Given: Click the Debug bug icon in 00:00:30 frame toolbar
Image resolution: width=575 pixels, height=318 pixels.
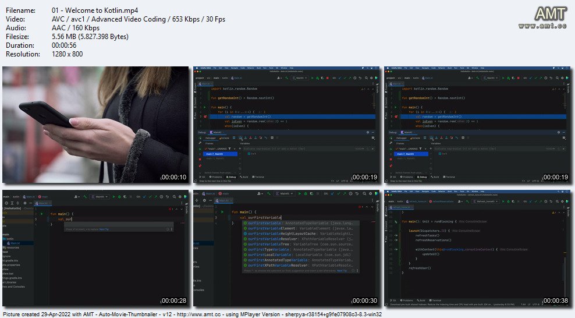Looking at the screenshot, I should [x=306, y=194].
